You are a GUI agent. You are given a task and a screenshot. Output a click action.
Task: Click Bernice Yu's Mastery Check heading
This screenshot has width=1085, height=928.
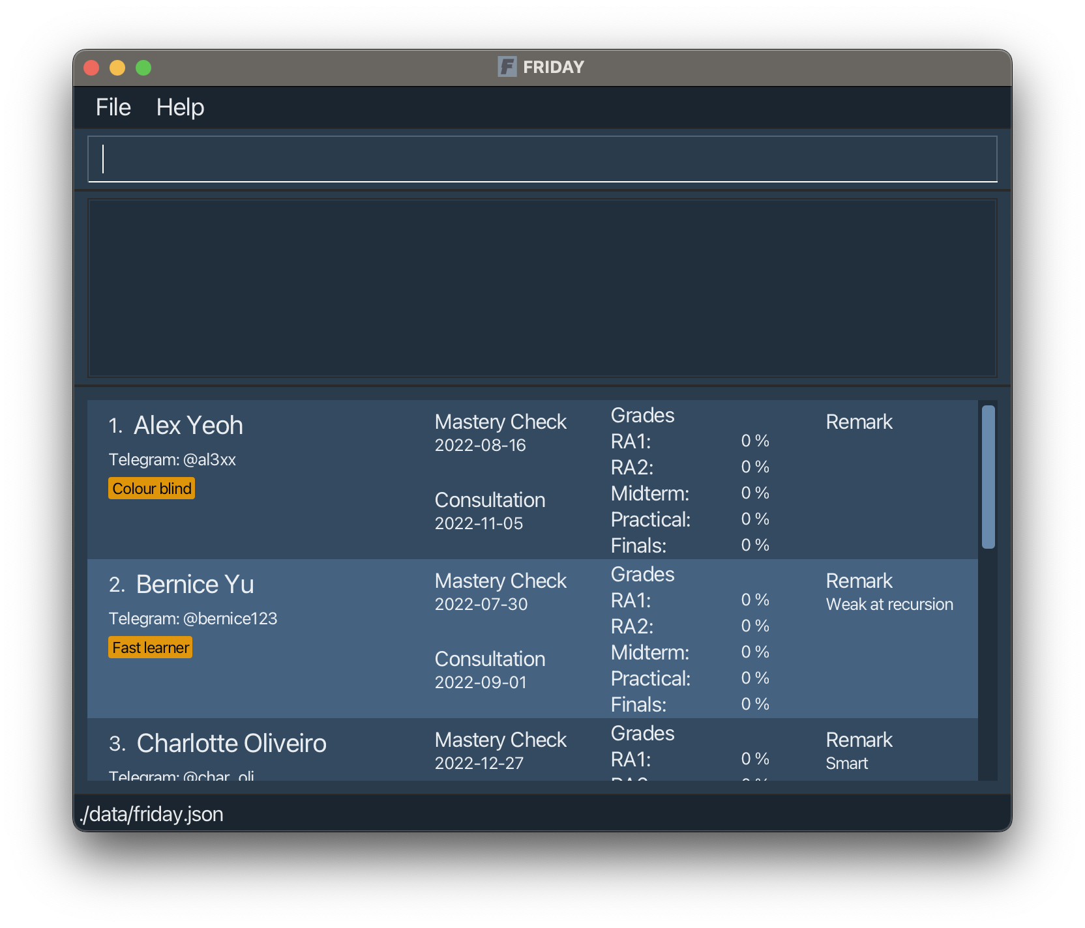tap(501, 581)
